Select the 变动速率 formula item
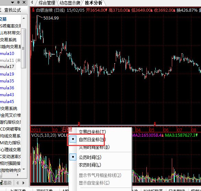The height and width of the screenshot is (191, 201). pyautogui.click(x=10, y=157)
